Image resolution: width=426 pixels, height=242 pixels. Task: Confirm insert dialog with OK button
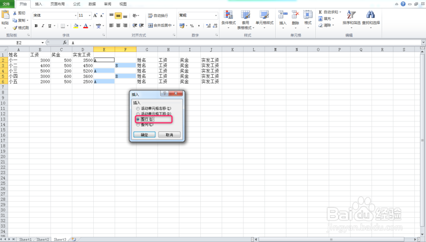(144, 135)
